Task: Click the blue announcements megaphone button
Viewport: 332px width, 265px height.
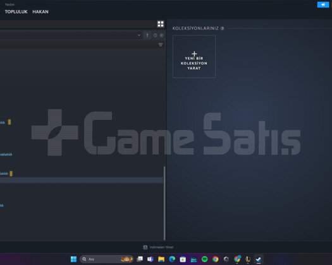Action: [323, 4]
